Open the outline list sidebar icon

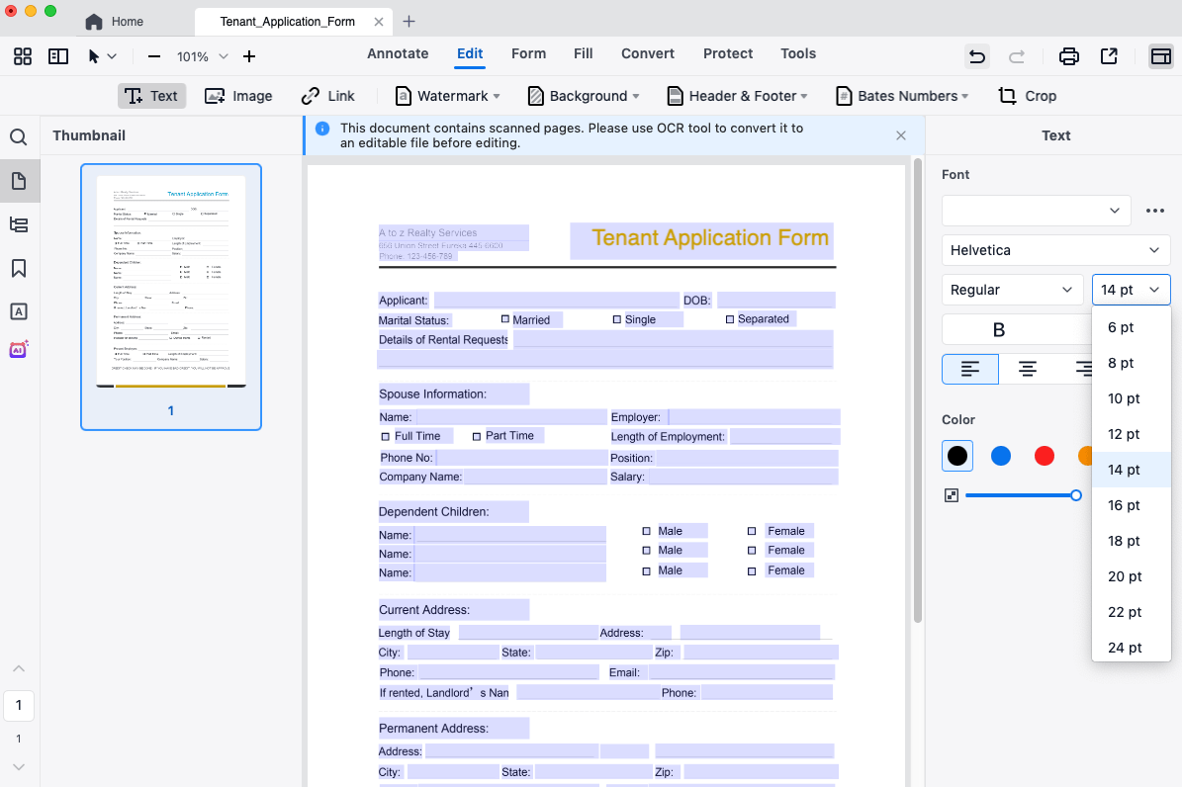(x=19, y=224)
